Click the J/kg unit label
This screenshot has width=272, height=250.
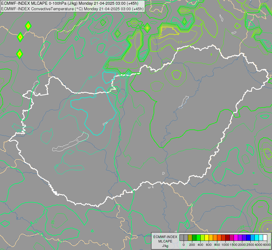tap(165, 246)
